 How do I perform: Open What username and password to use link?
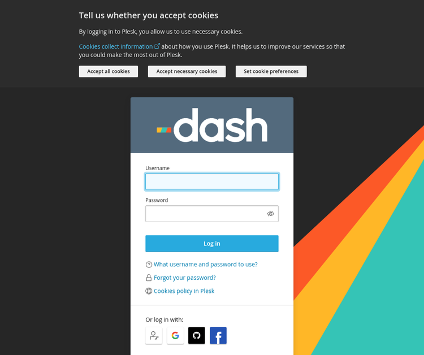pyautogui.click(x=205, y=265)
